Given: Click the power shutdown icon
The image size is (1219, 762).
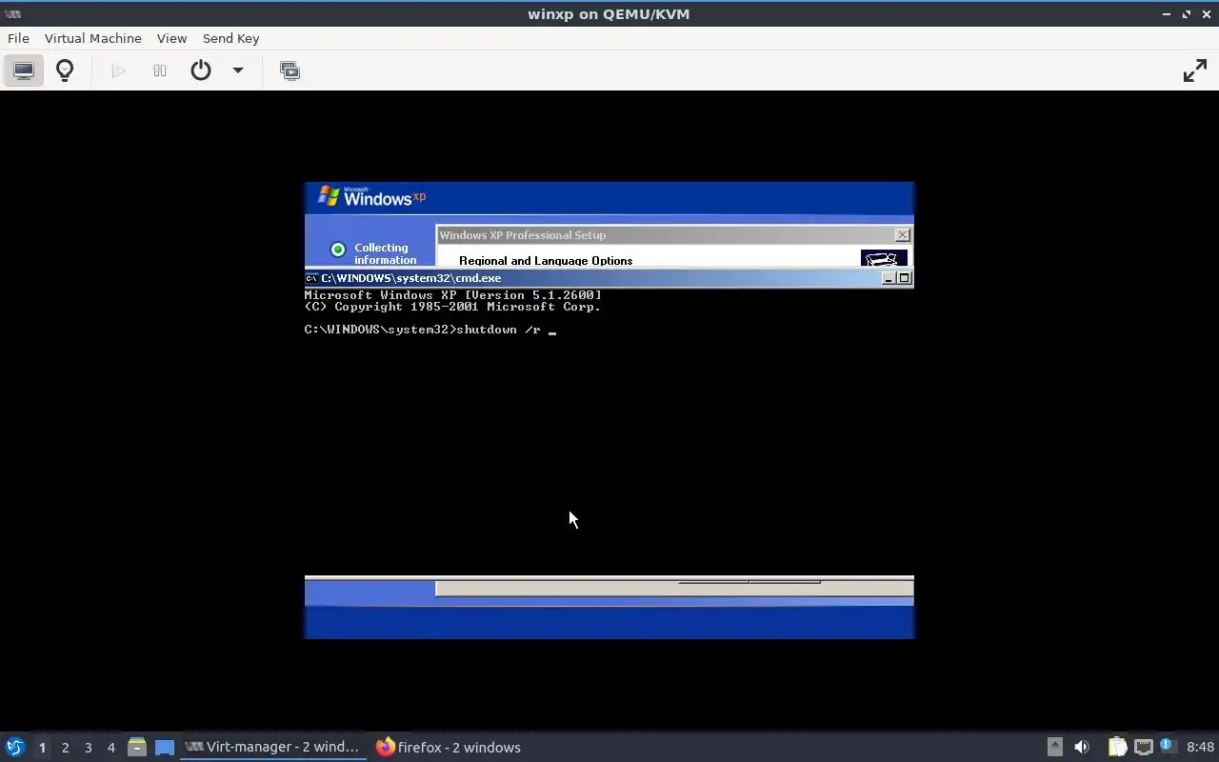Looking at the screenshot, I should [201, 70].
